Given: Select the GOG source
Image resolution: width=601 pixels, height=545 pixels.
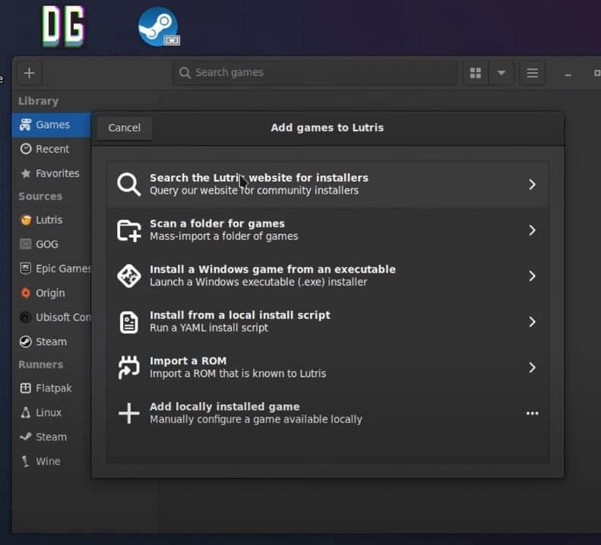Looking at the screenshot, I should coord(52,244).
